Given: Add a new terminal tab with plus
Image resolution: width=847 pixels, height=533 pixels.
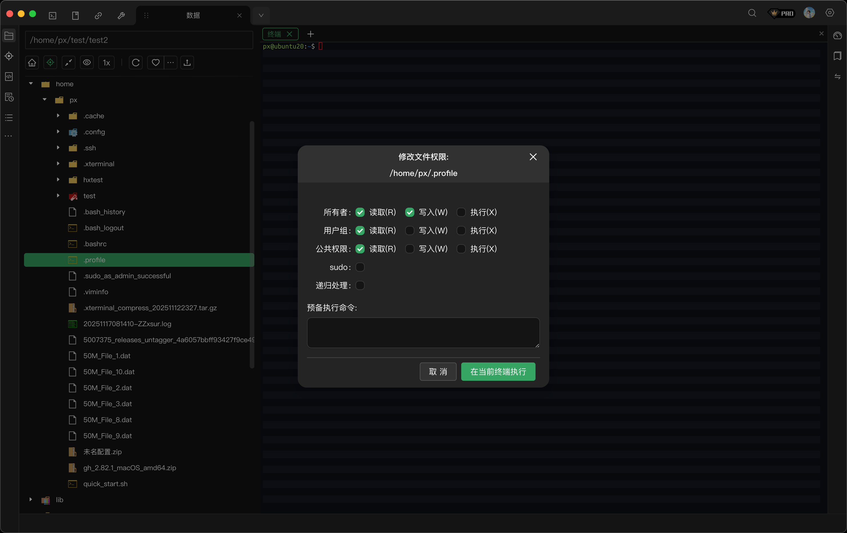Looking at the screenshot, I should (x=310, y=34).
